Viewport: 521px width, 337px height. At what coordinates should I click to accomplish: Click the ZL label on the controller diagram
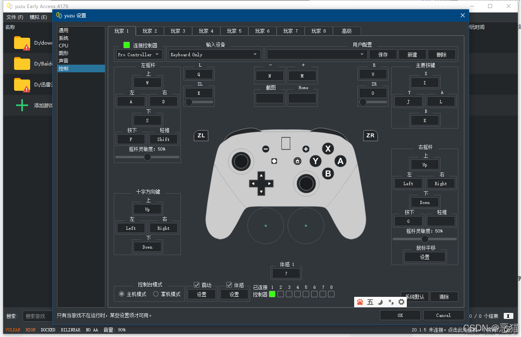pos(201,135)
